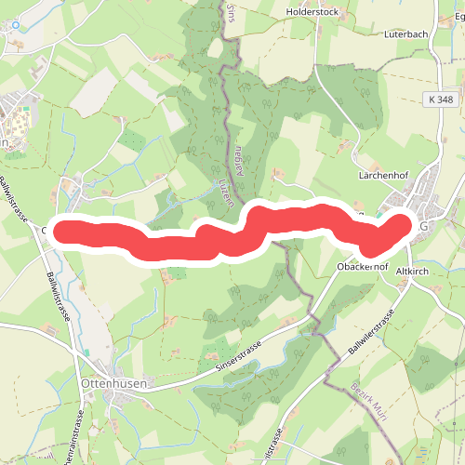This screenshot has height=465, width=465.
Task: Click the red route's middle section
Action: (235, 242)
